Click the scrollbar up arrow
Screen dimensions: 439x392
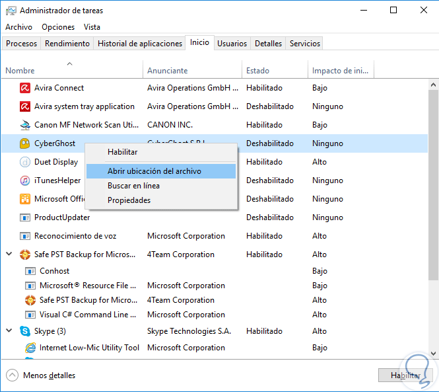pos(433,85)
